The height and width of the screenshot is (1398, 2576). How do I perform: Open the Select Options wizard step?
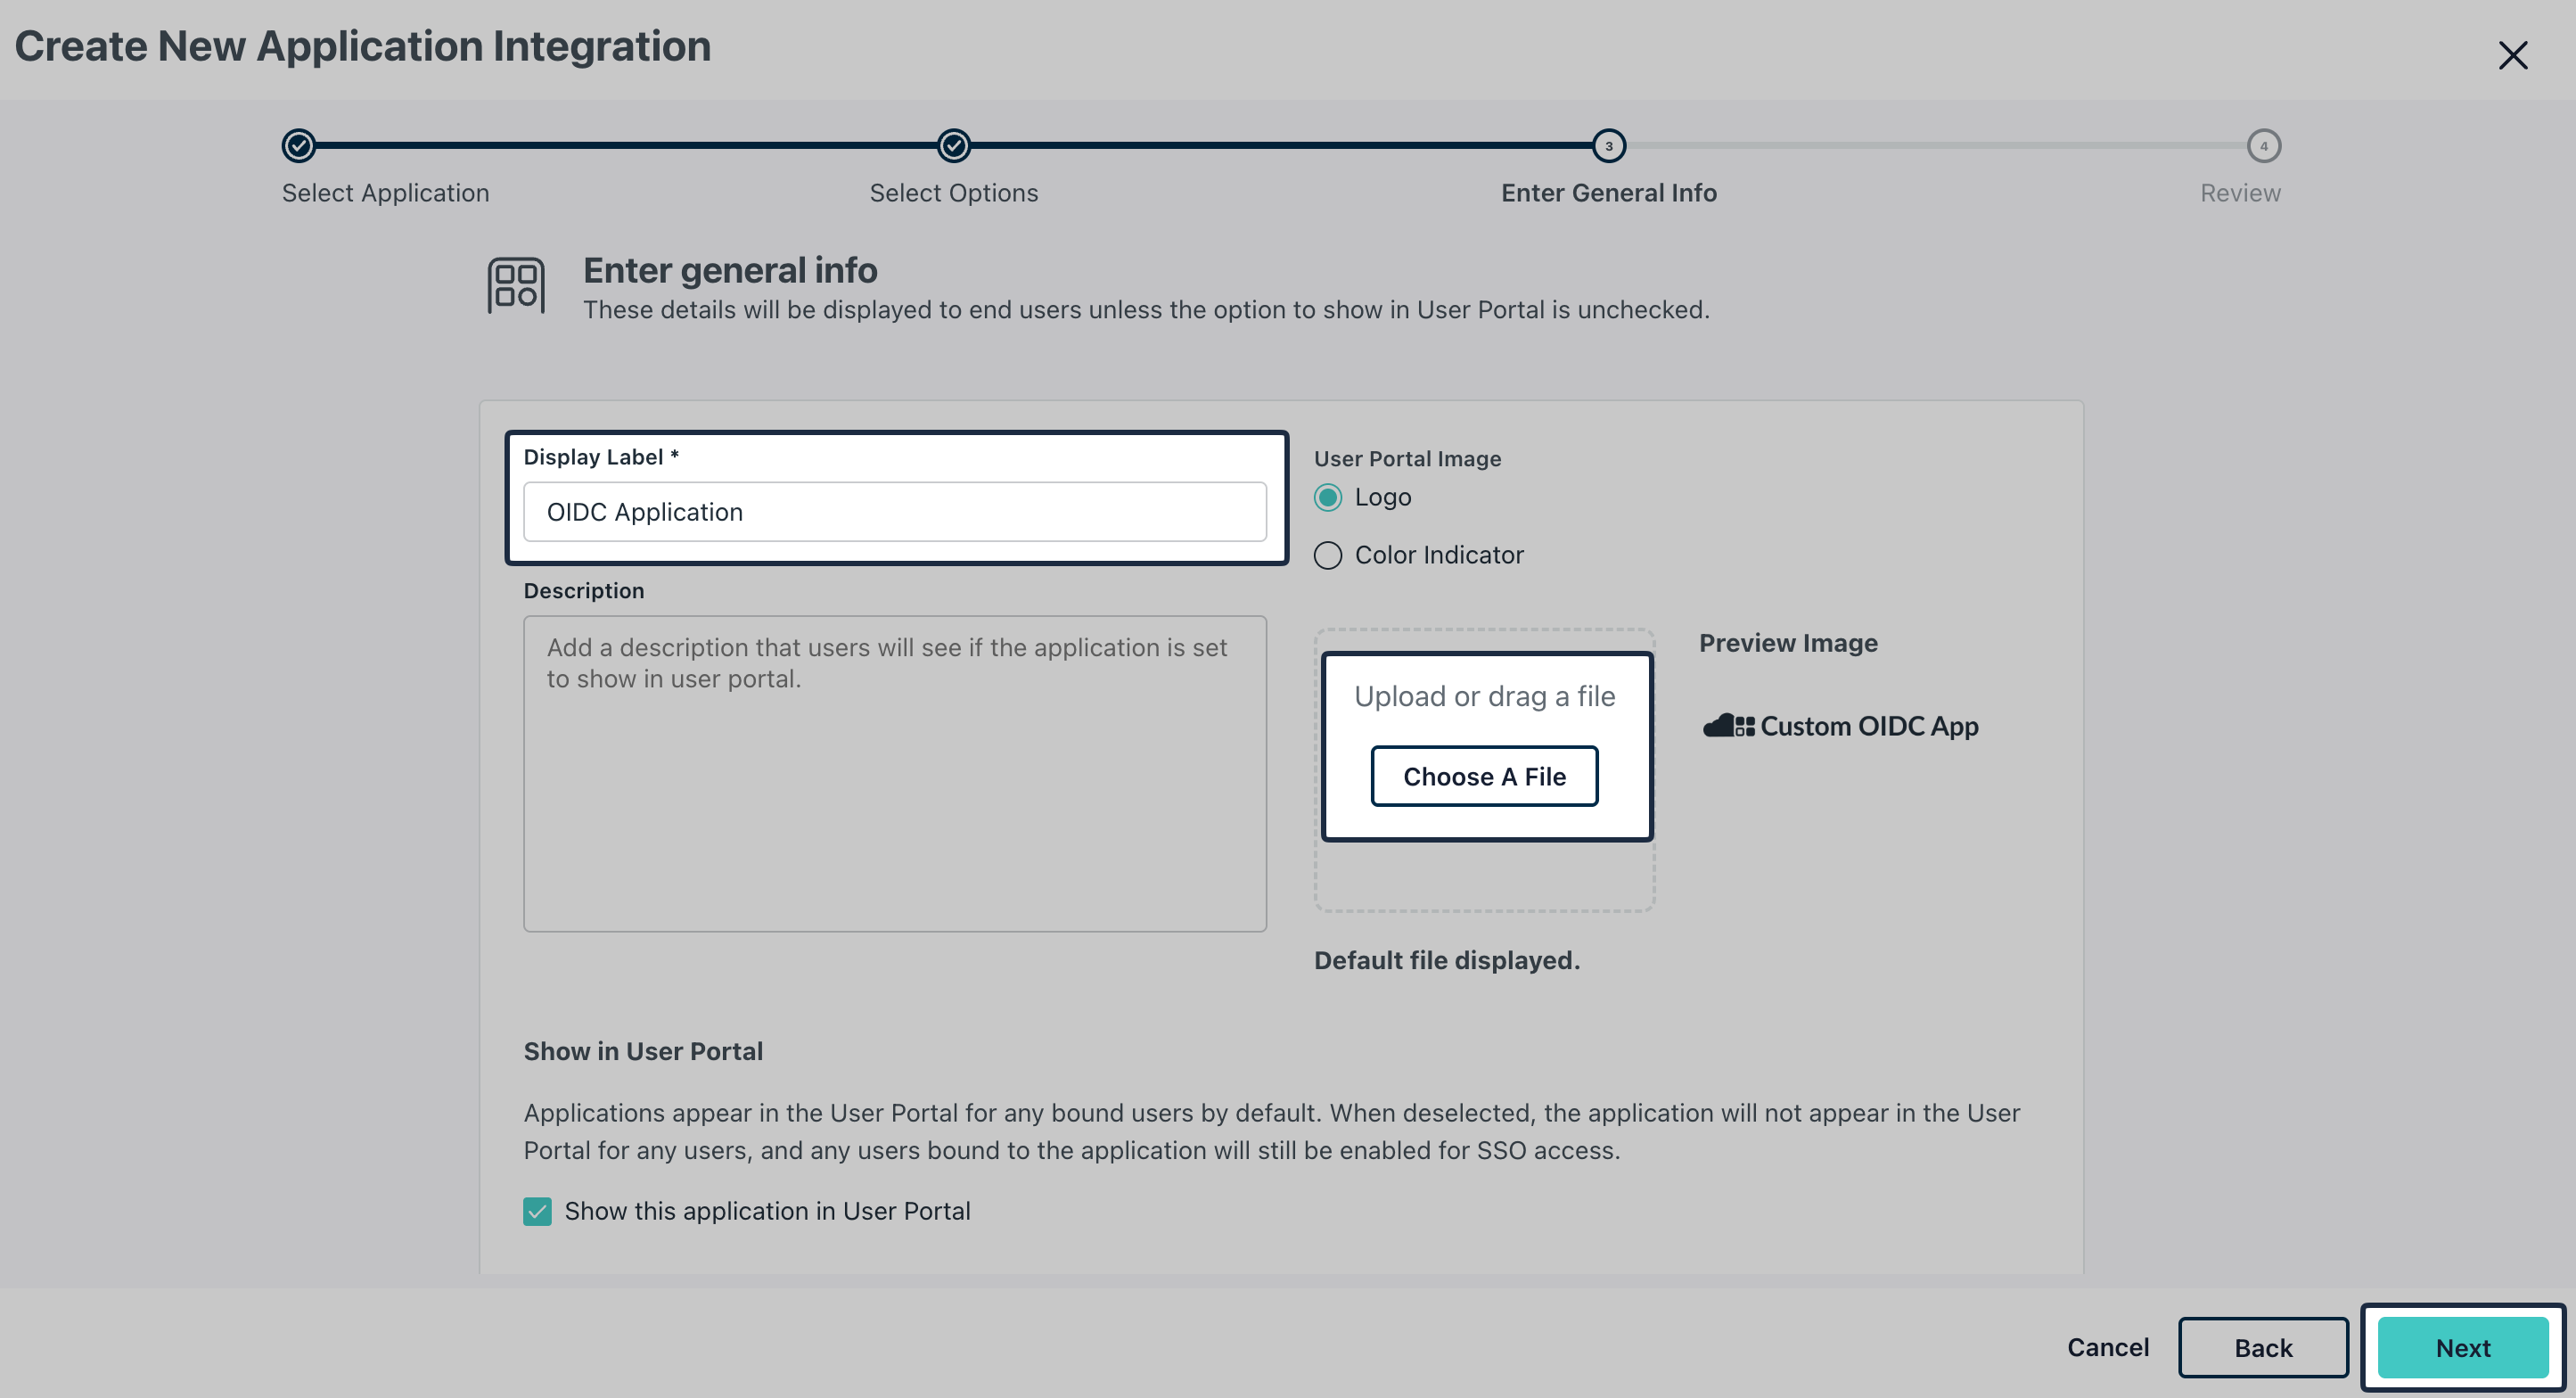[953, 192]
